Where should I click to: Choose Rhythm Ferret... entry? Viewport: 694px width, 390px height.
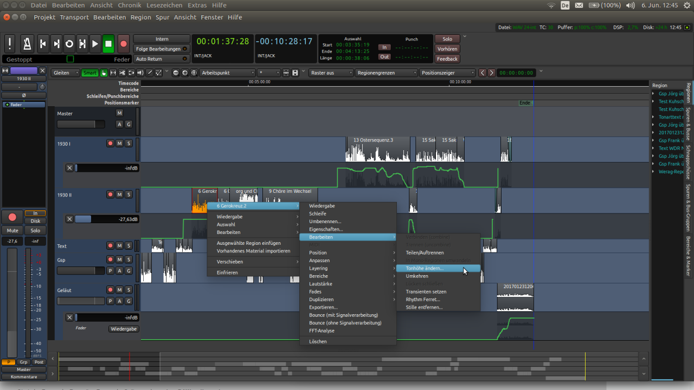(x=439, y=300)
